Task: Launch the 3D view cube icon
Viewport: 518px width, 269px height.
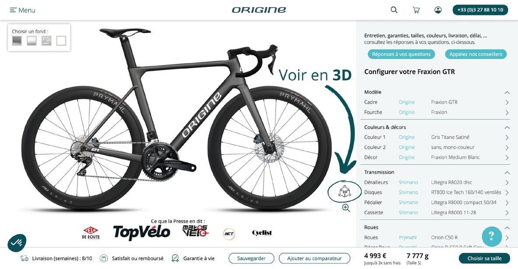Action: coord(345,192)
